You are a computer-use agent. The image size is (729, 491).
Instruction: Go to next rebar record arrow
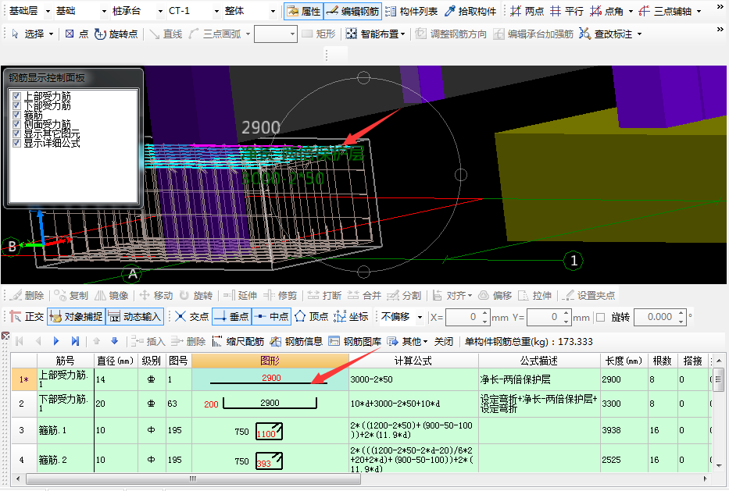pyautogui.click(x=56, y=341)
